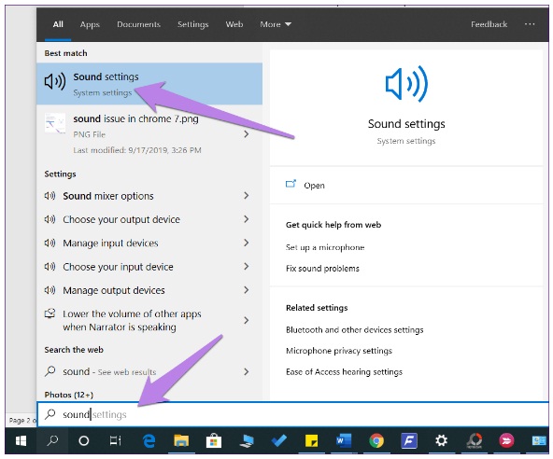This screenshot has width=553, height=459.
Task: Expand the More dropdown filter
Action: tap(276, 24)
